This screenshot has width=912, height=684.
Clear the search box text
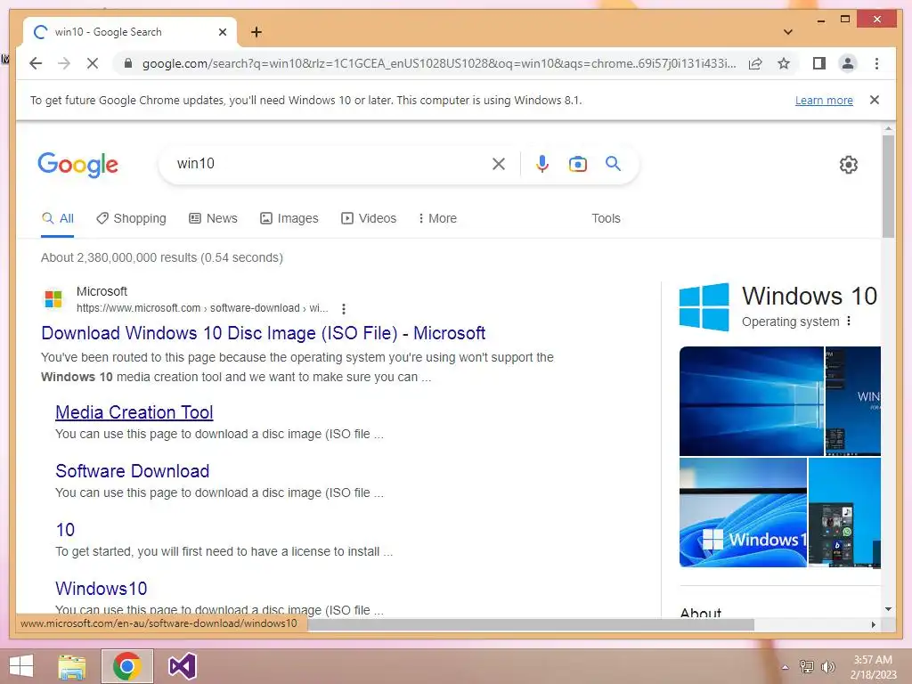tap(499, 164)
